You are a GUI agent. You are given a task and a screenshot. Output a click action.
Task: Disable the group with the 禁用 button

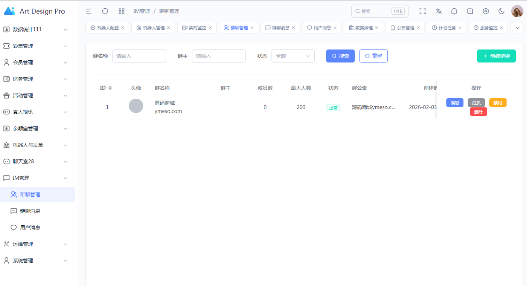point(498,103)
